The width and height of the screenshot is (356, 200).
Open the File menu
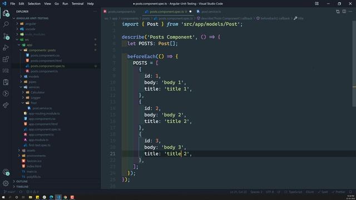tap(12, 4)
